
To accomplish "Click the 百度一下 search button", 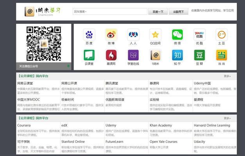I will (158, 12).
